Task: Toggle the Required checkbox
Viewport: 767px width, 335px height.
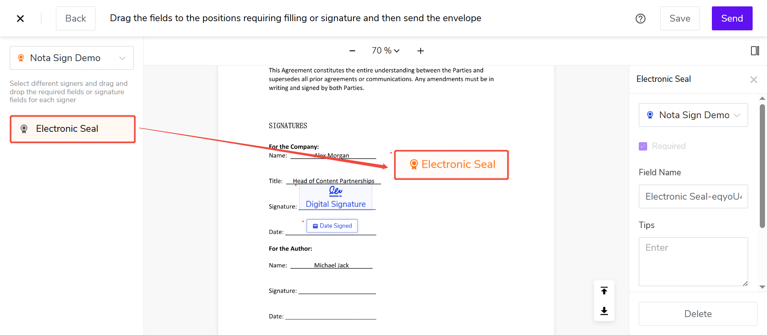Action: 643,146
